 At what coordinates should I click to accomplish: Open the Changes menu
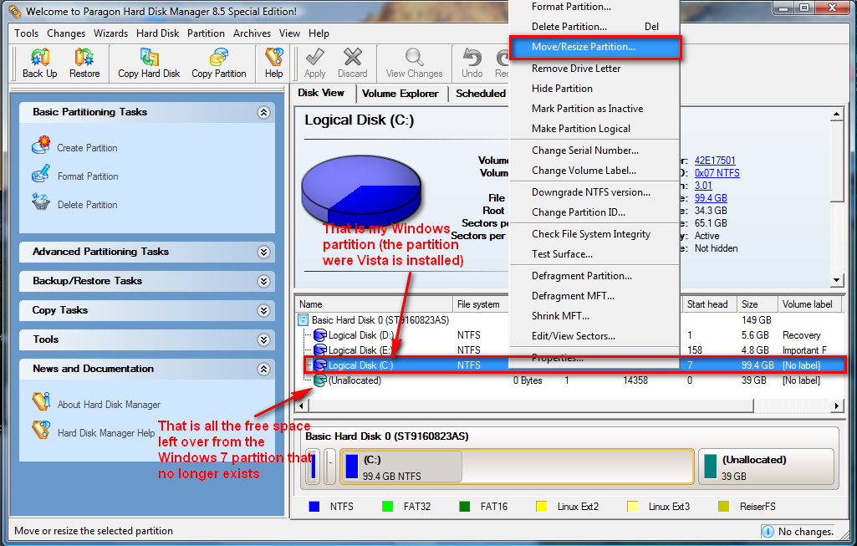point(66,33)
